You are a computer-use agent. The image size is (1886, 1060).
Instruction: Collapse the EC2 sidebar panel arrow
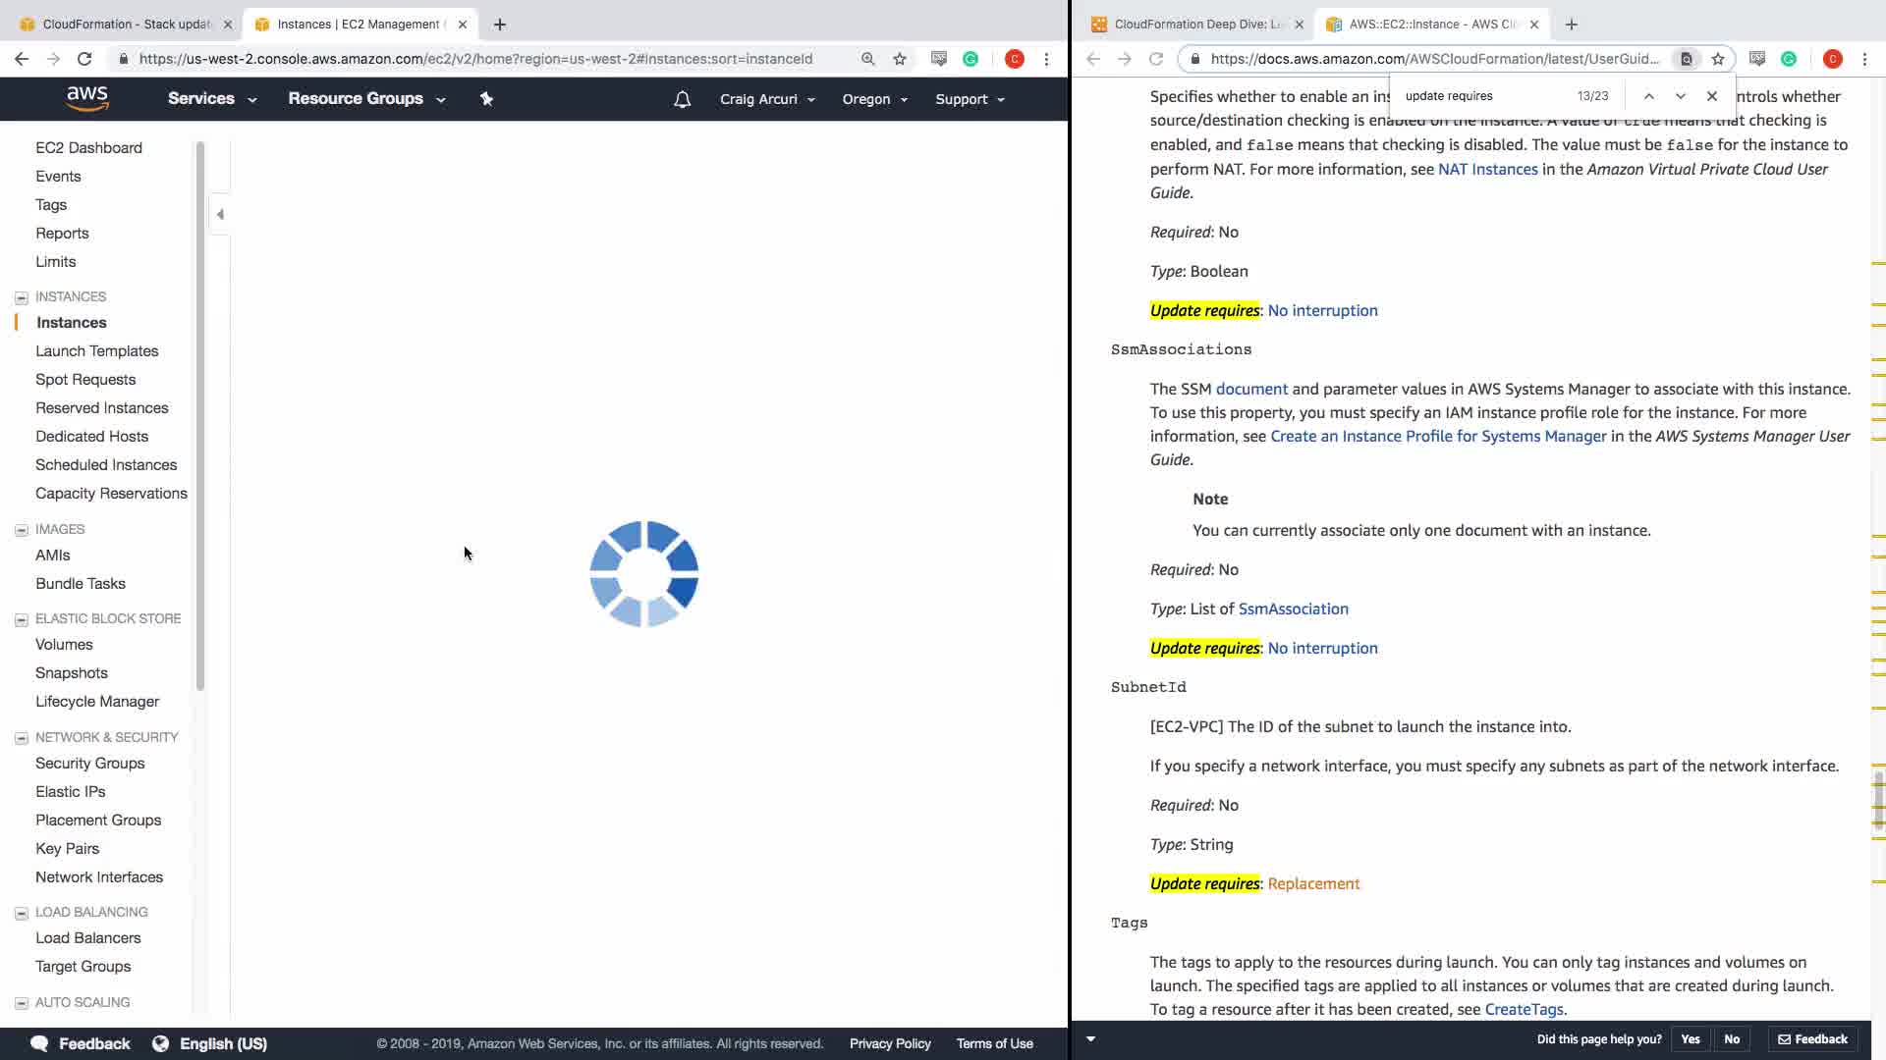click(x=220, y=214)
